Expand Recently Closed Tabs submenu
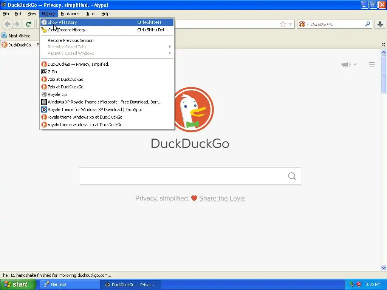Viewport: 387px width, 290px height. [x=107, y=47]
